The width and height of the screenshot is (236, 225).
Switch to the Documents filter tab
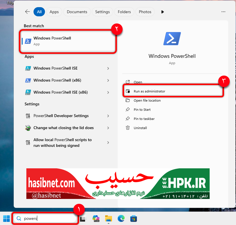click(77, 12)
